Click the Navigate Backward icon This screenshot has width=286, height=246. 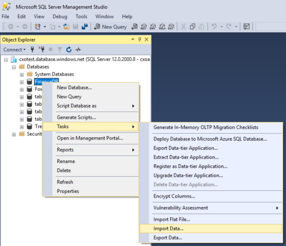(11, 27)
